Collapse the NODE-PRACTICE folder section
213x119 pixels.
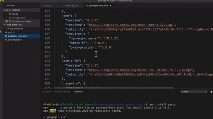(14, 25)
